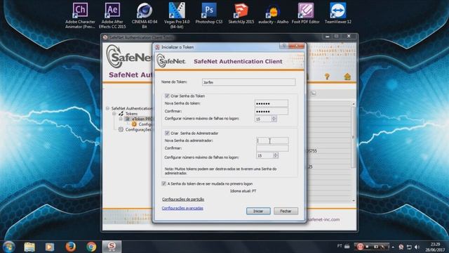Screen dimensions: 449x253
Task: Show hidden tray icons arrow
Action: point(393,247)
